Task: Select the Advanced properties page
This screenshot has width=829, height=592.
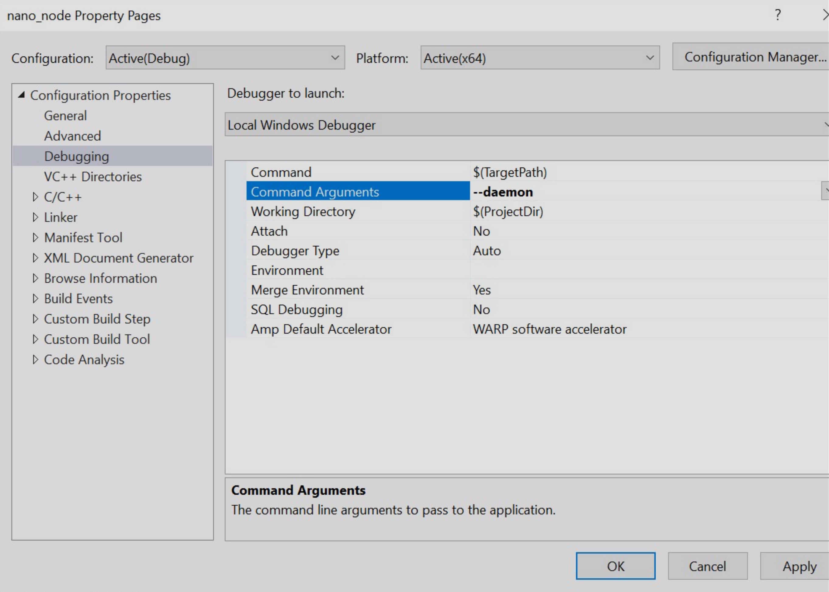Action: [72, 136]
